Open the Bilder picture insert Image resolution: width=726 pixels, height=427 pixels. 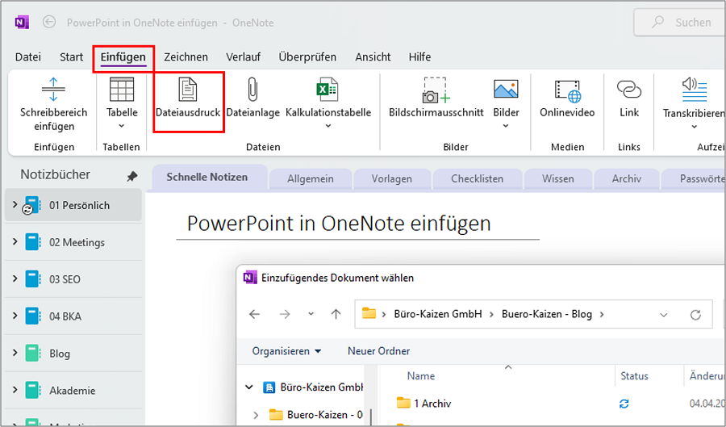pyautogui.click(x=506, y=89)
